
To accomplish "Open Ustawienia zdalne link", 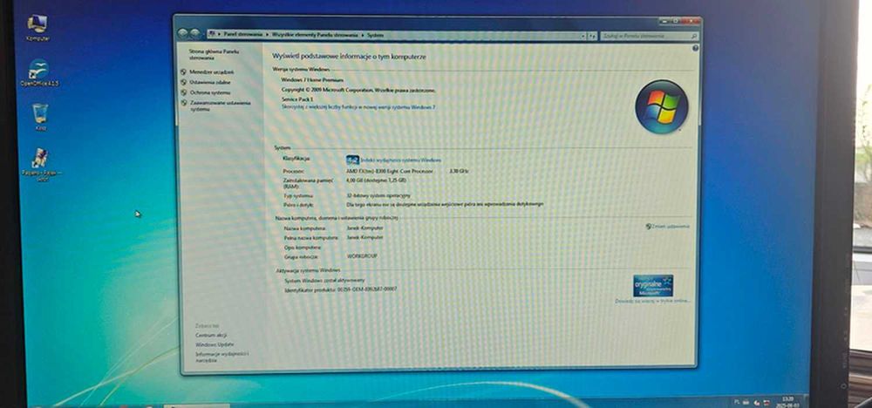I will pos(209,82).
